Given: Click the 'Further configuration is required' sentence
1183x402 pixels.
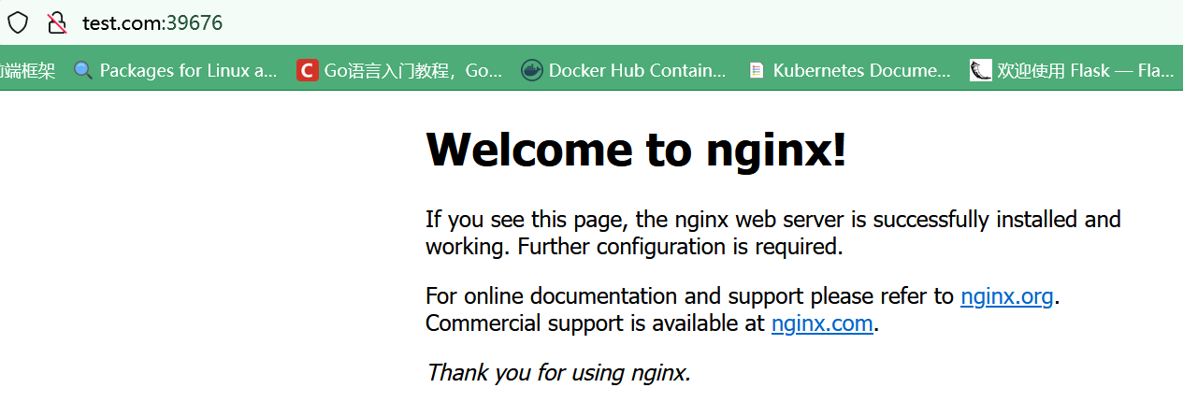Looking at the screenshot, I should [680, 248].
